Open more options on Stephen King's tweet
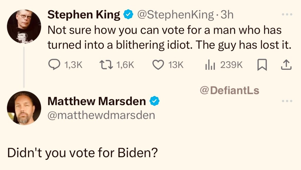 pos(287,14)
